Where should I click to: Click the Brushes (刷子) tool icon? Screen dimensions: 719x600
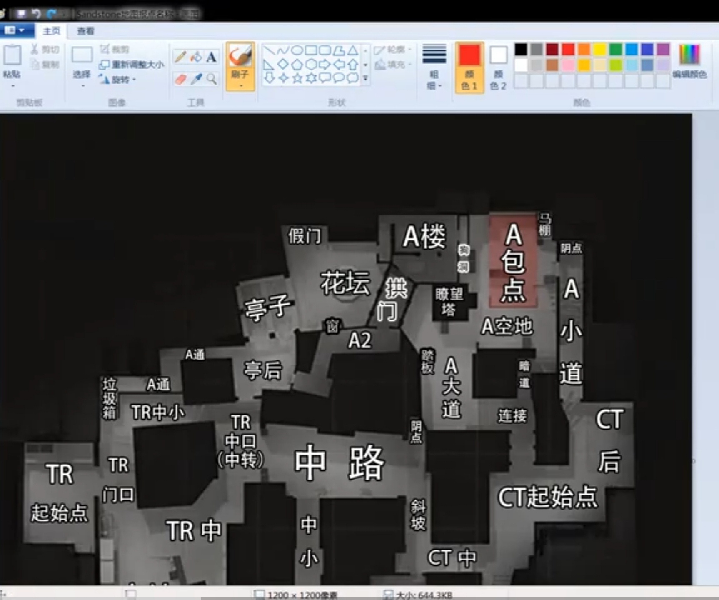[x=240, y=56]
